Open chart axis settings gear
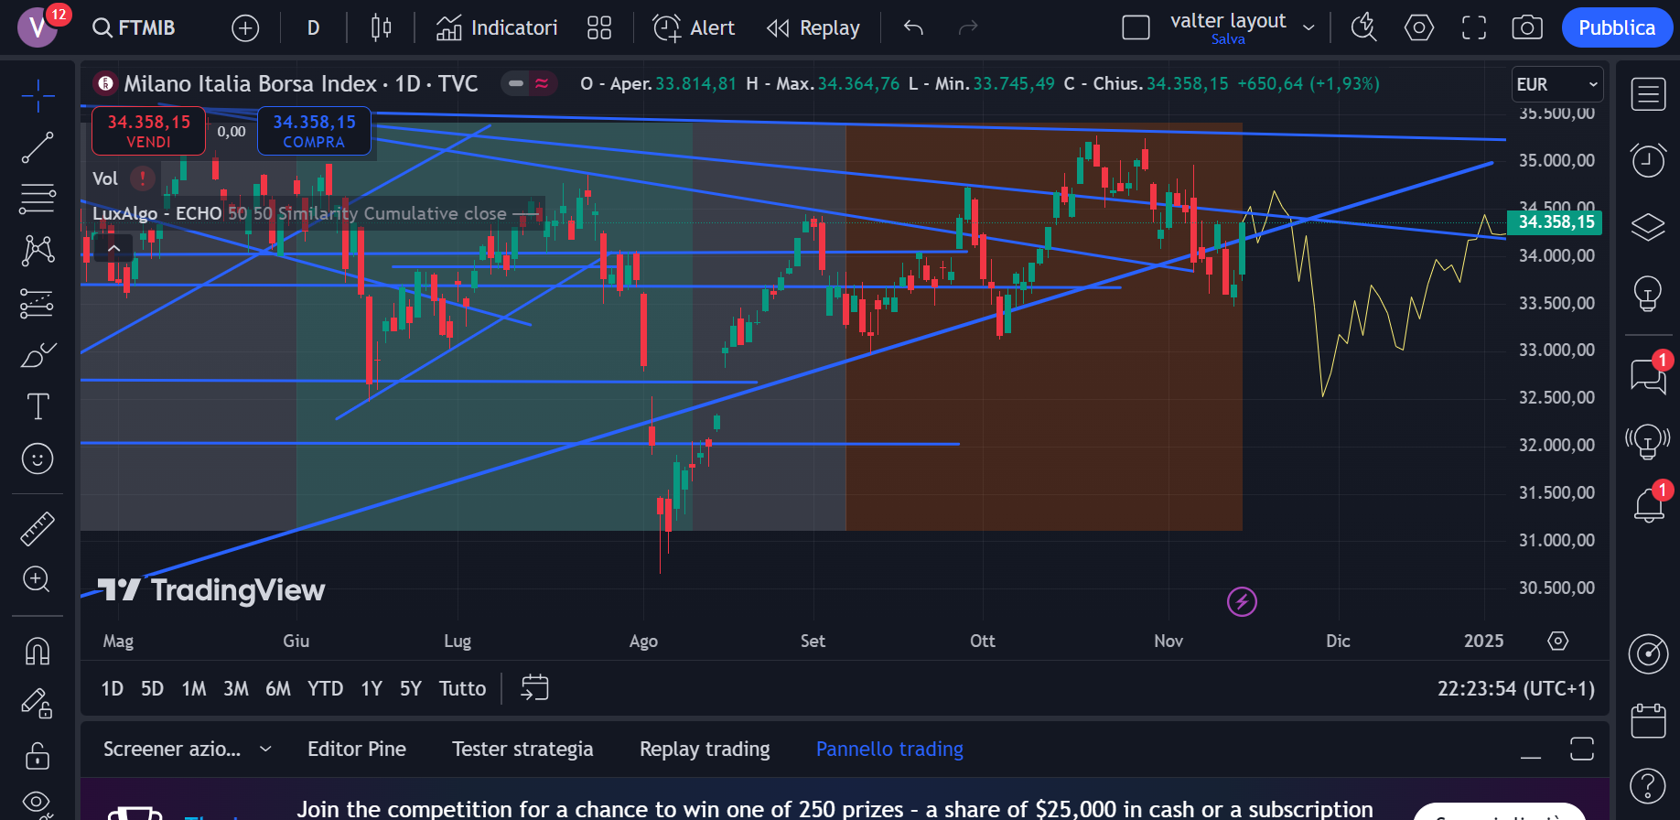The width and height of the screenshot is (1680, 820). click(1557, 641)
